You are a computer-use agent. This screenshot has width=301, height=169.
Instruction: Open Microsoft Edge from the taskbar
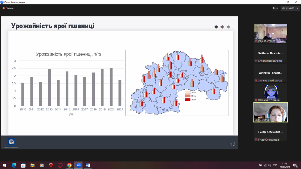14,165
